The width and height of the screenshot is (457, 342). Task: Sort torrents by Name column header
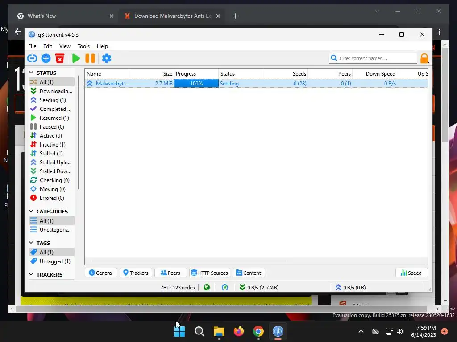click(107, 74)
